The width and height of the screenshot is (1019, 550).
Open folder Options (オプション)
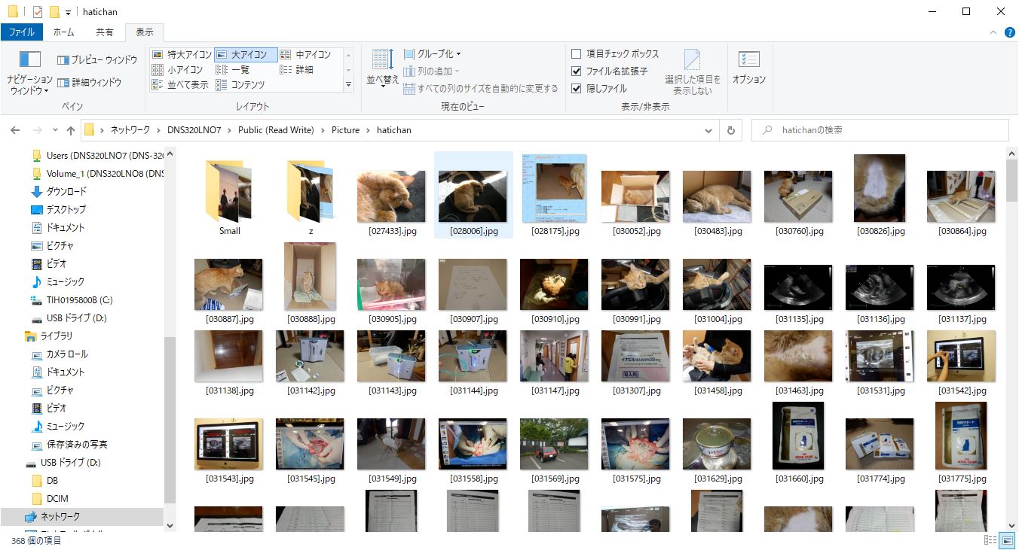pos(748,68)
